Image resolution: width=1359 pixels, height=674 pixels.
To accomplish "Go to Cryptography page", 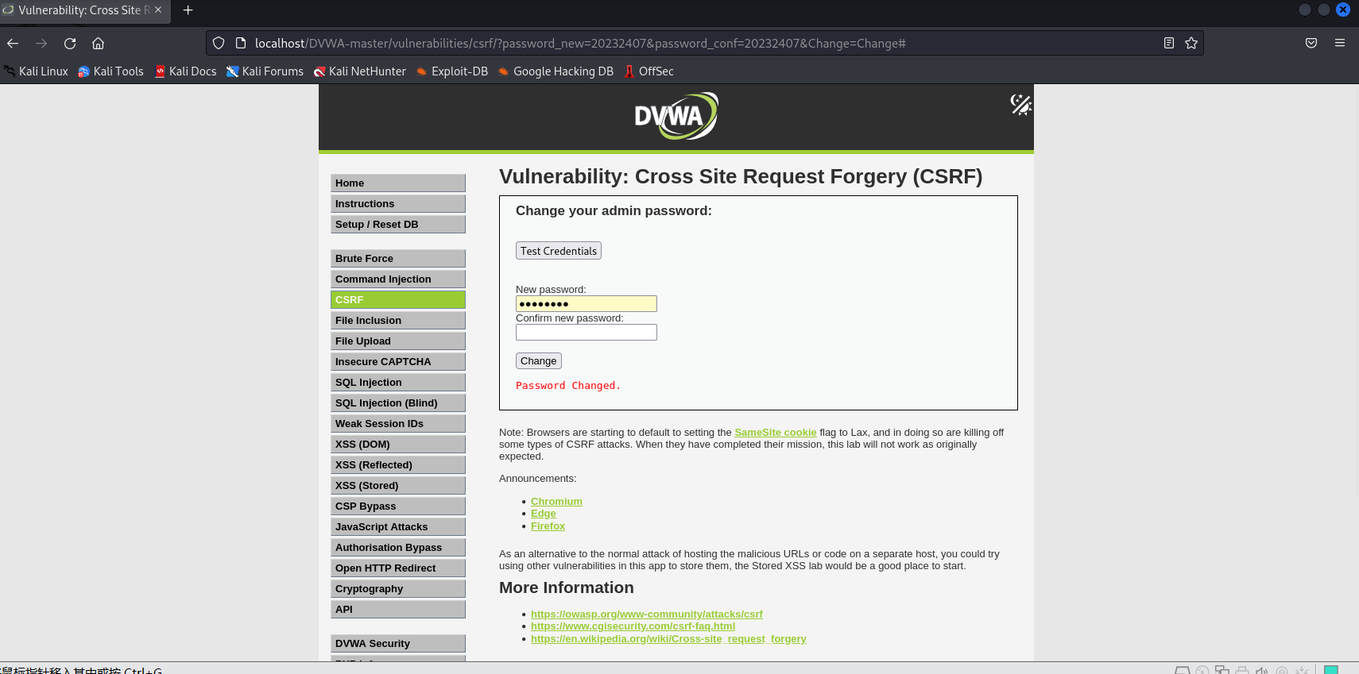I will click(x=398, y=588).
